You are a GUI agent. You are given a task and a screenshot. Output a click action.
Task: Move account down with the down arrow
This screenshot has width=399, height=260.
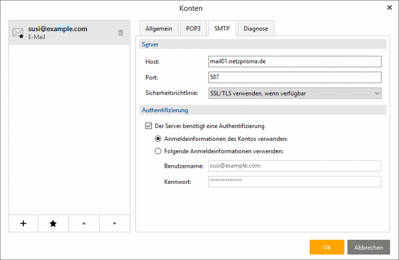pos(114,223)
